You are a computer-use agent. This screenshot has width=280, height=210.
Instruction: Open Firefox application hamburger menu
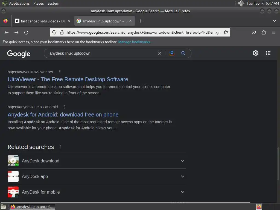pyautogui.click(x=273, y=32)
